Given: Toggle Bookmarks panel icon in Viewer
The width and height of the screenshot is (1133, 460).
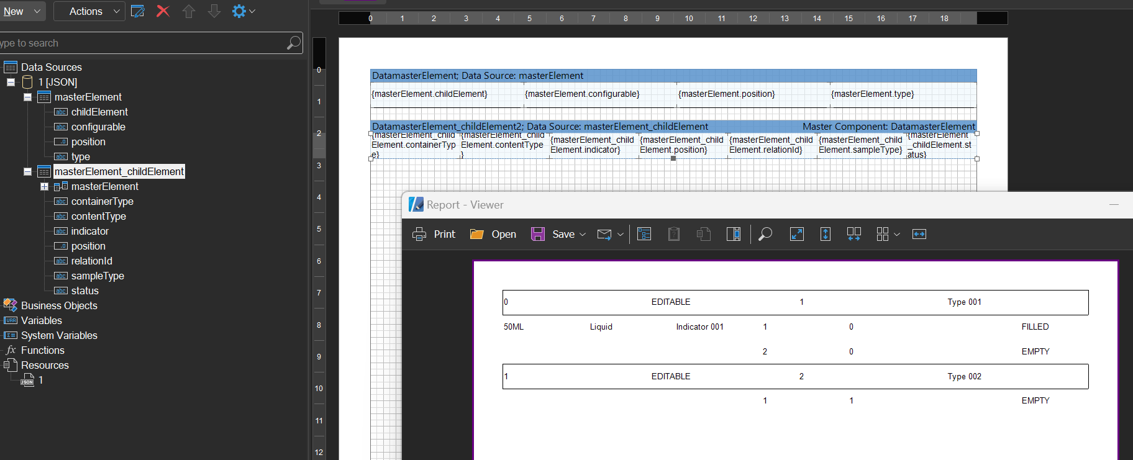Looking at the screenshot, I should click(x=644, y=234).
